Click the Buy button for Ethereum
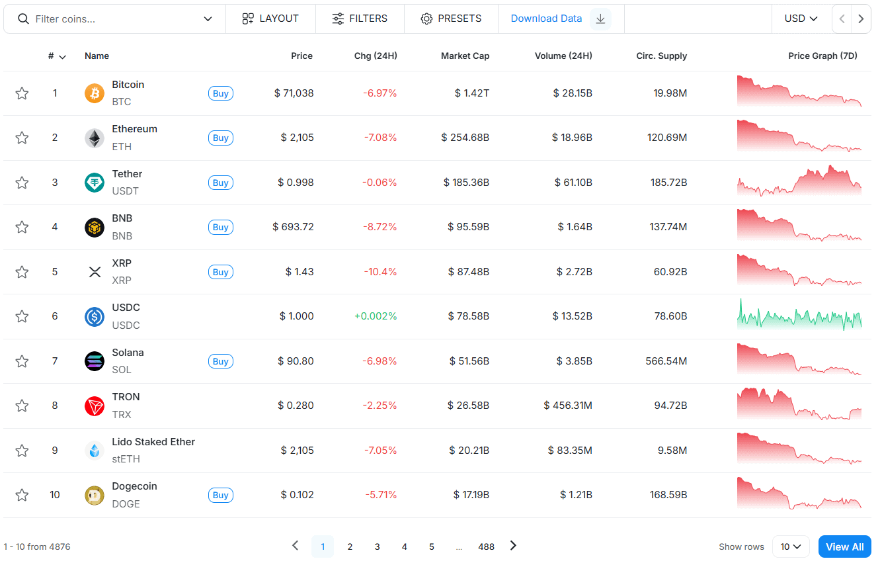The image size is (880, 567). tap(221, 138)
